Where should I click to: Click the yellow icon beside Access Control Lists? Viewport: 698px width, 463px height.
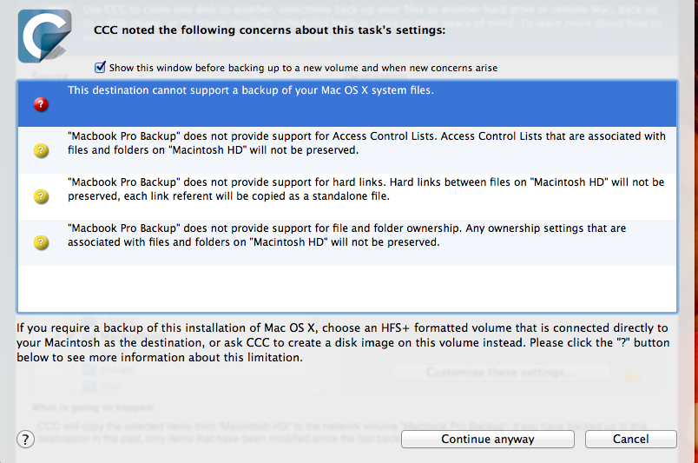pyautogui.click(x=41, y=150)
